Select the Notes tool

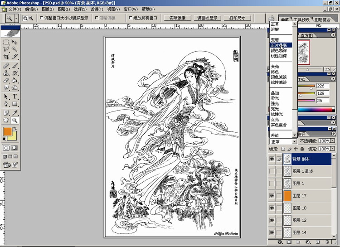[x=6, y=112]
